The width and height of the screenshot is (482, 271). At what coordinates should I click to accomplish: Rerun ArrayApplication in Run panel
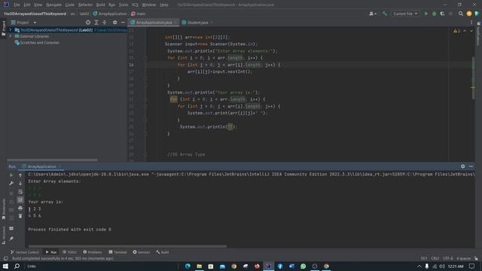(11, 175)
